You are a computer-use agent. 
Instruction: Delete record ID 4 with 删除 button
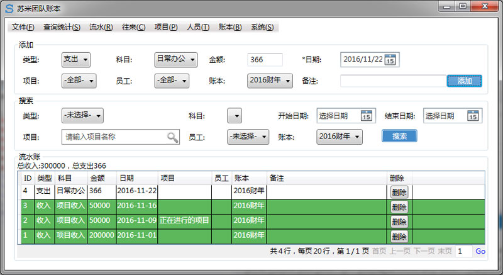399,192
